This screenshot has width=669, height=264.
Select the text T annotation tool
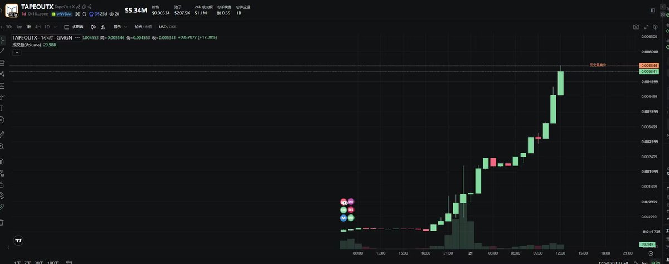pos(2,108)
